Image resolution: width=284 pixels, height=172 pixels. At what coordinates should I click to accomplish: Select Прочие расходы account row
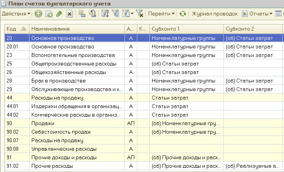point(144,166)
